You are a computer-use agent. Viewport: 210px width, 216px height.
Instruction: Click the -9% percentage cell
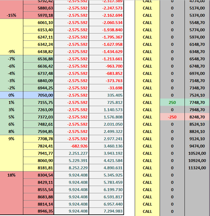pyautogui.click(x=11, y=52)
